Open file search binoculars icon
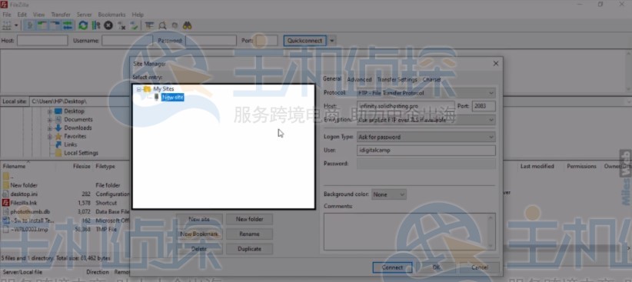Viewport: 632px width, 282px height. 187,25
